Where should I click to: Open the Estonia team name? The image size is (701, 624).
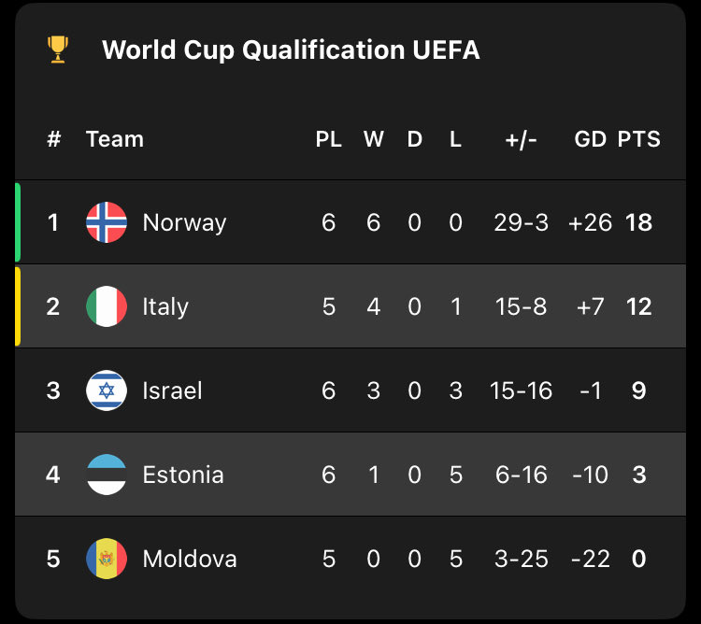pyautogui.click(x=183, y=475)
